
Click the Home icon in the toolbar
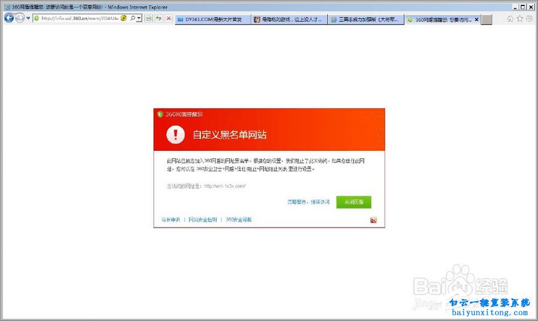(510, 19)
